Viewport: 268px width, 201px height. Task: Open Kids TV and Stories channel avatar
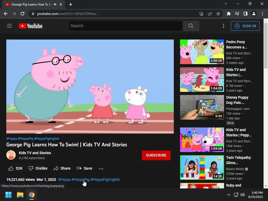(11, 155)
